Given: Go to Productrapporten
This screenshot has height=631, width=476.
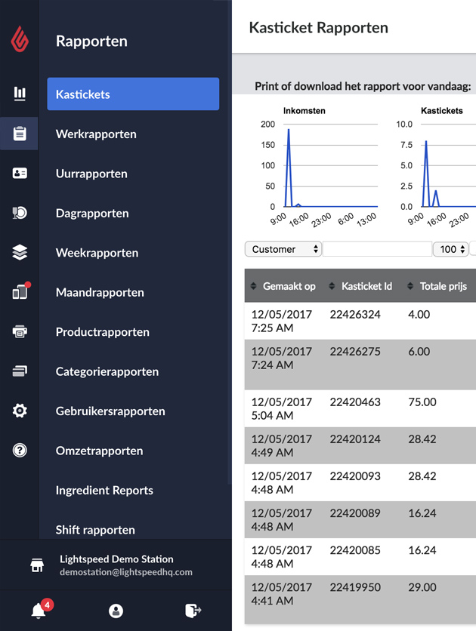Looking at the screenshot, I should pos(102,332).
